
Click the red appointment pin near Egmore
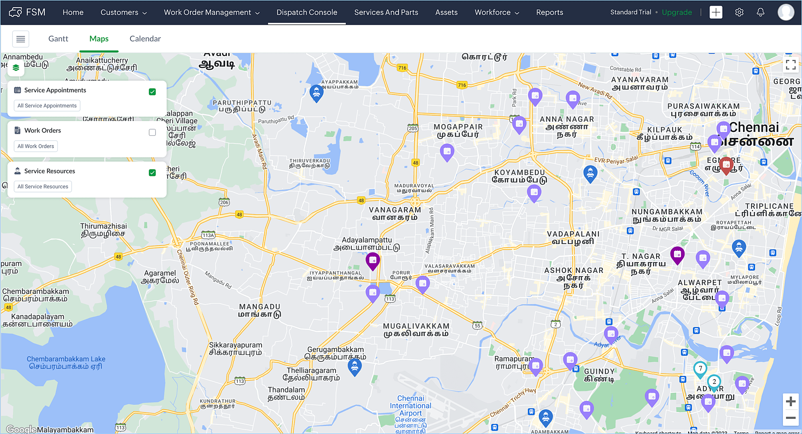tap(726, 165)
